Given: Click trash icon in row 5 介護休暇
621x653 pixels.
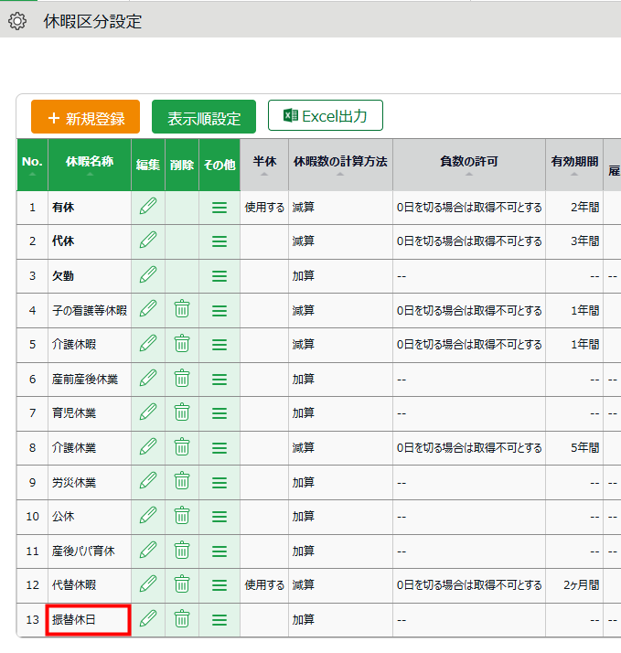Looking at the screenshot, I should 182,344.
